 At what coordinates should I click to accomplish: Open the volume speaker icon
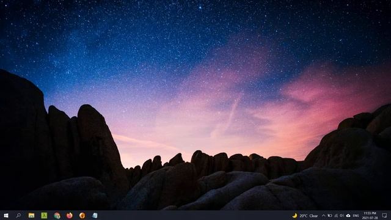342,216
